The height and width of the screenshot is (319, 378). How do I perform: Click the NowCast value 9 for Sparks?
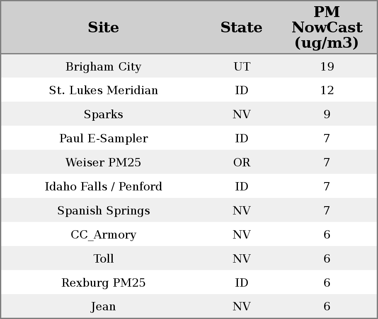[327, 114]
